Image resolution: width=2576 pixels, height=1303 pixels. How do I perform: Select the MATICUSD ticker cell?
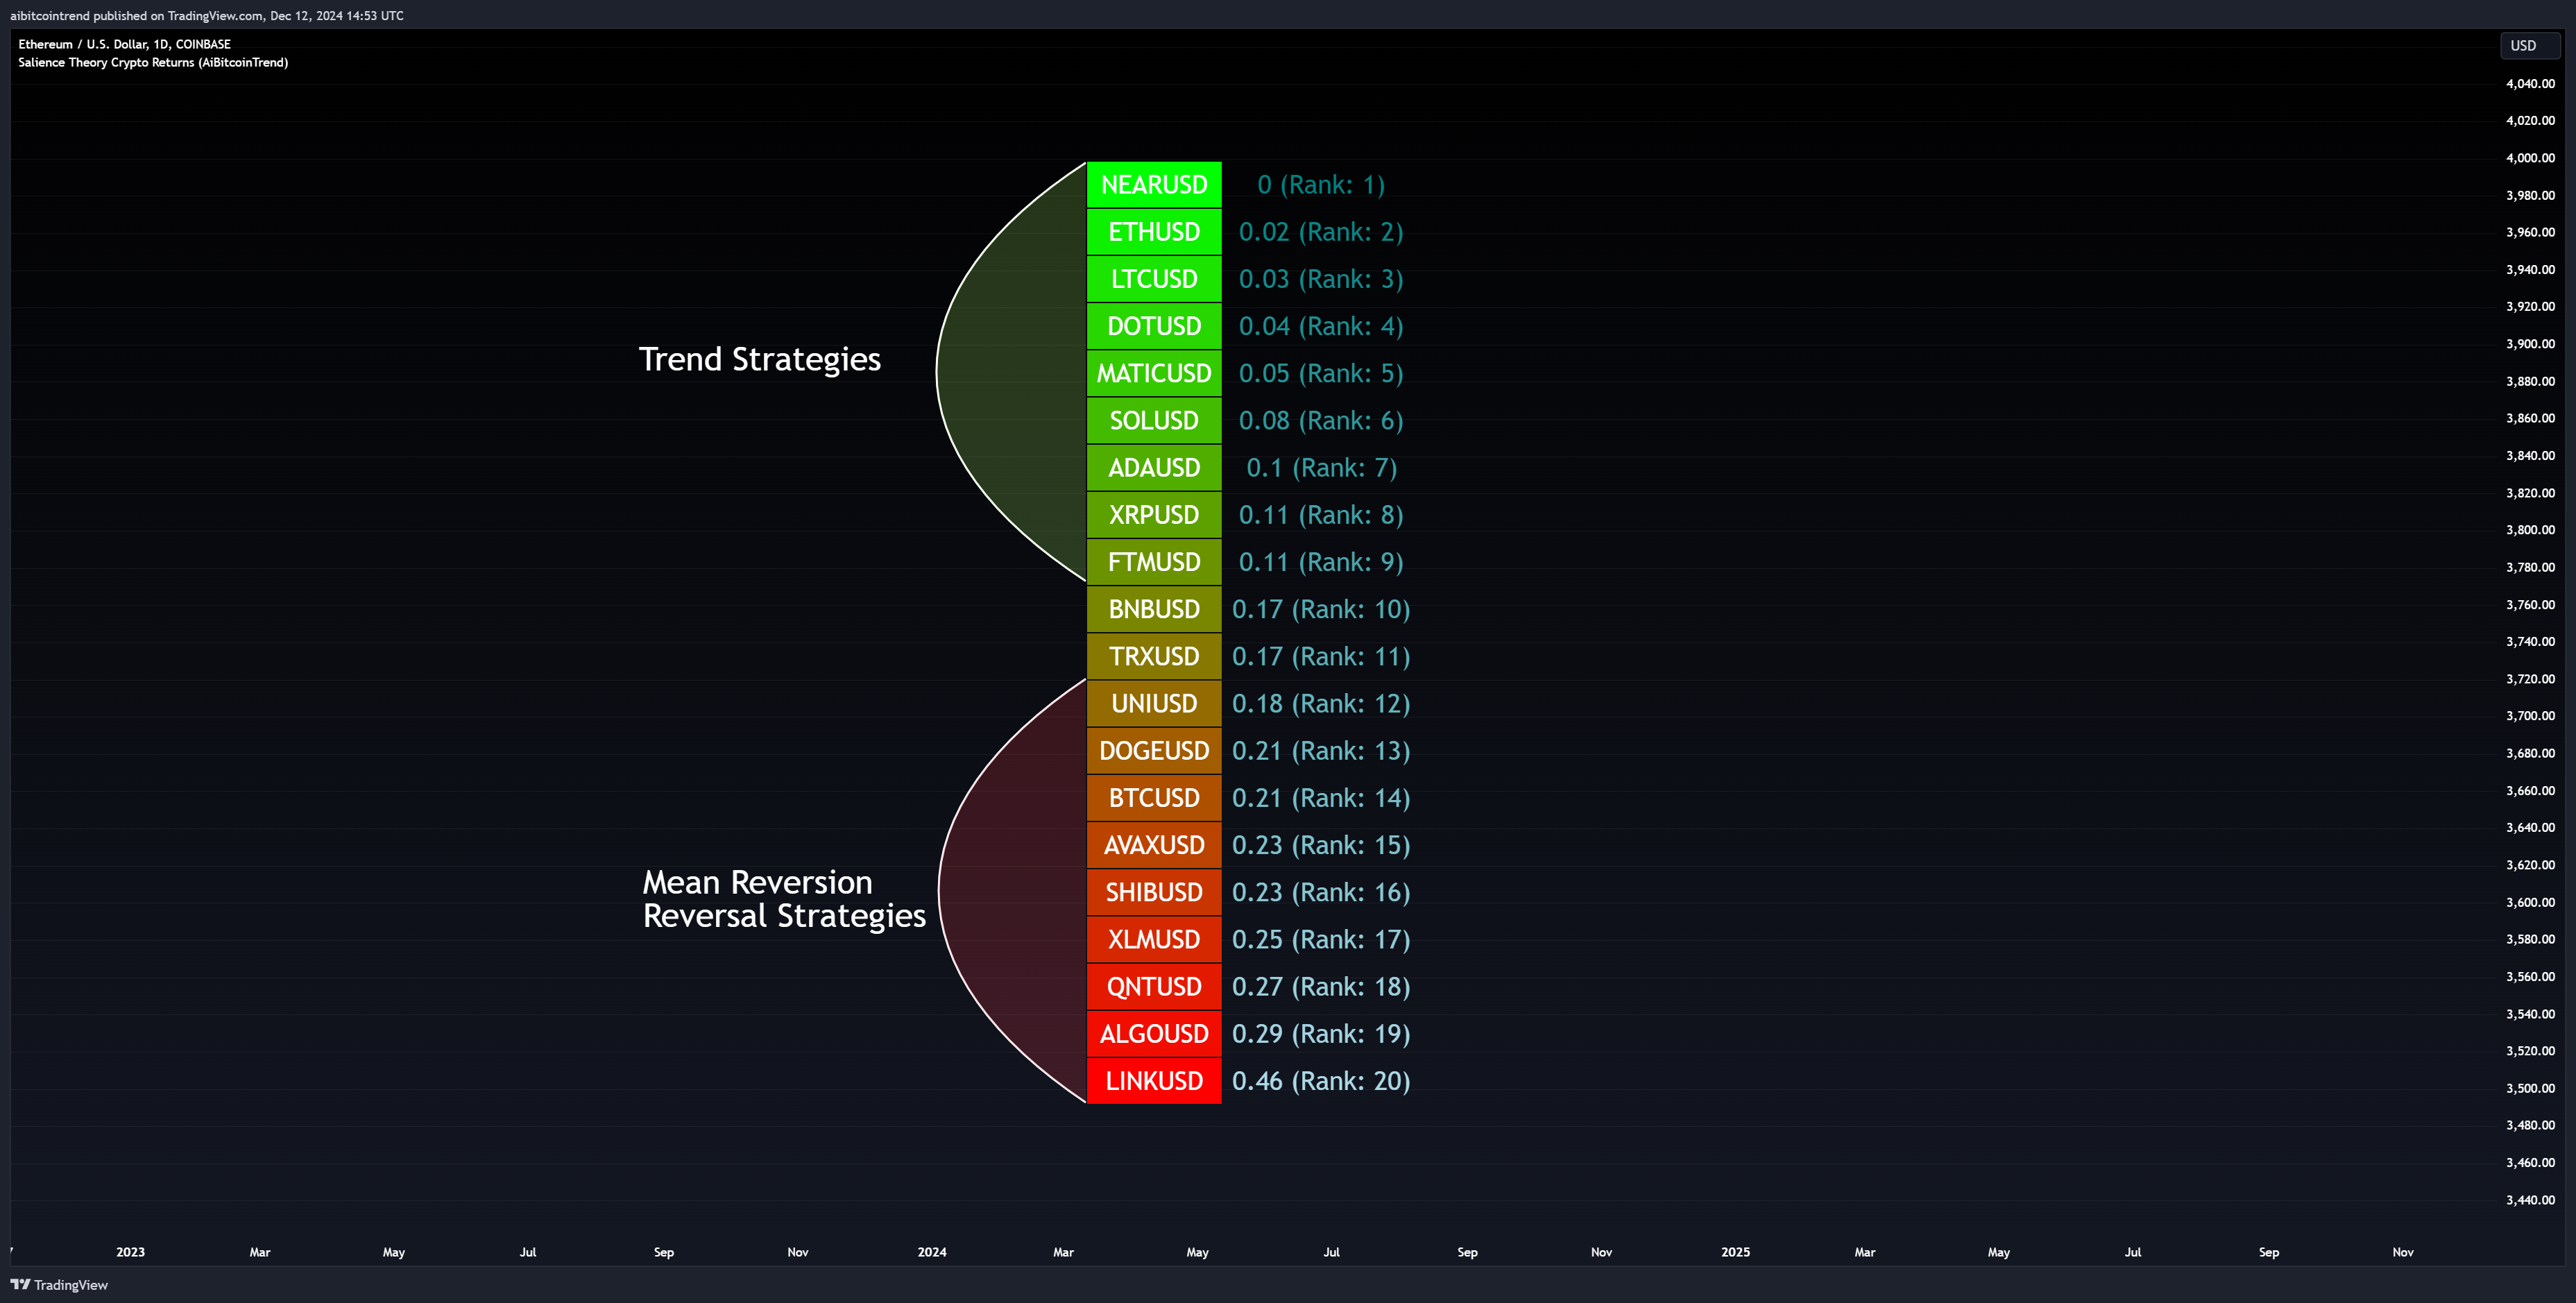coord(1154,373)
